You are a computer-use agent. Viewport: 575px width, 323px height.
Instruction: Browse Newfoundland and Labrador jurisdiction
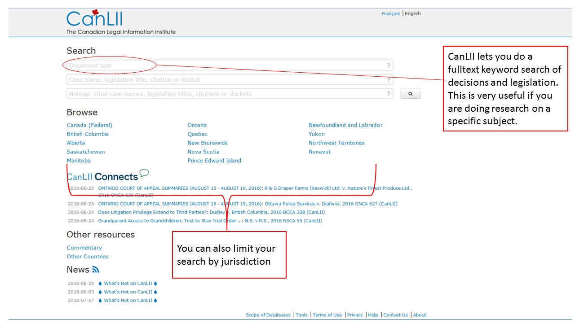(345, 125)
